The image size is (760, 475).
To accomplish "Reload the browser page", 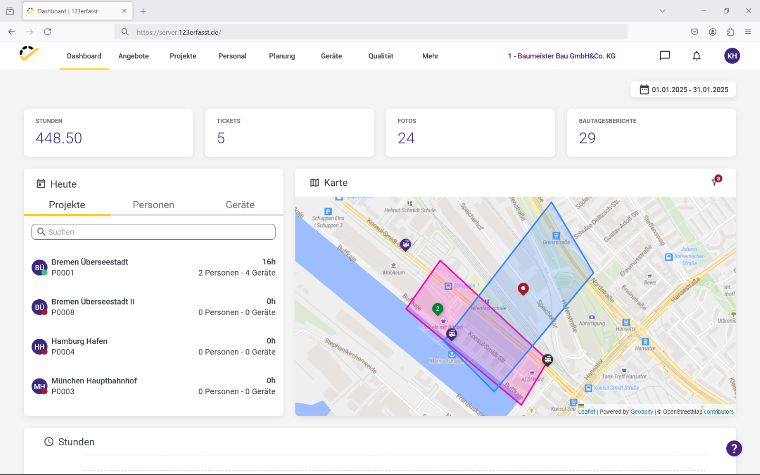I will (x=47, y=32).
